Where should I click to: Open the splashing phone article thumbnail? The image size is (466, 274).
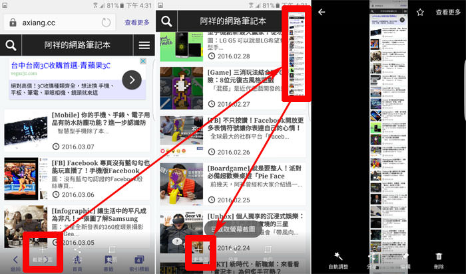pyautogui.click(x=26, y=130)
